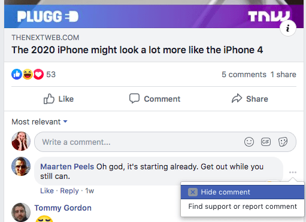This screenshot has width=306, height=222.
Task: View the 1 share link
Action: (283, 74)
